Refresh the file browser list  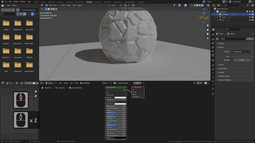pos(13,10)
